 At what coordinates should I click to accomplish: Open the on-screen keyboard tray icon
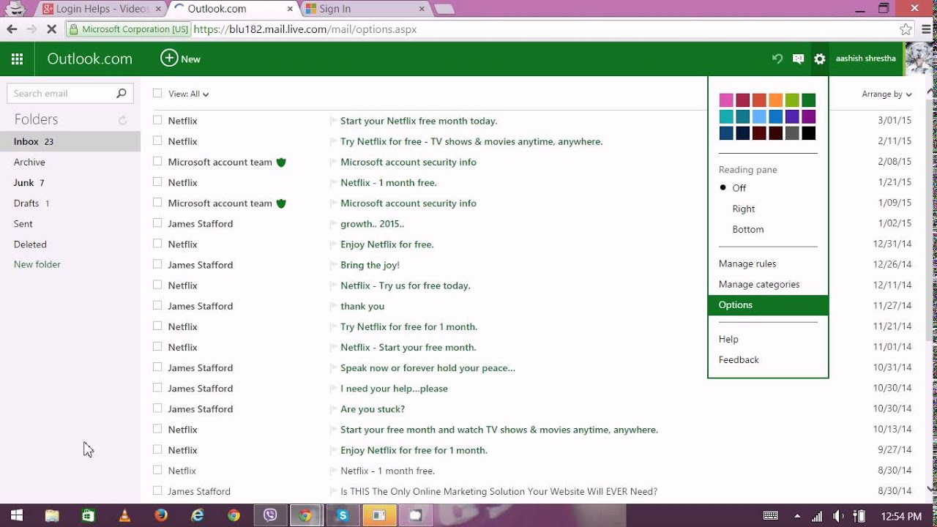tap(771, 516)
